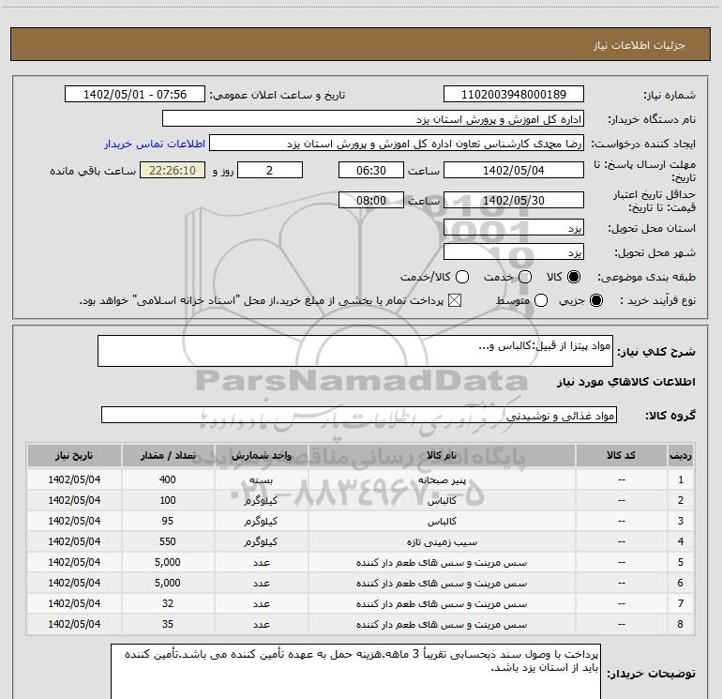722x699 pixels.
Task: Click the goods group field مواد غذائی و نوشیدنی
Action: pyautogui.click(x=359, y=415)
